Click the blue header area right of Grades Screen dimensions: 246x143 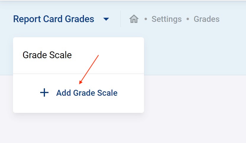coord(234,19)
